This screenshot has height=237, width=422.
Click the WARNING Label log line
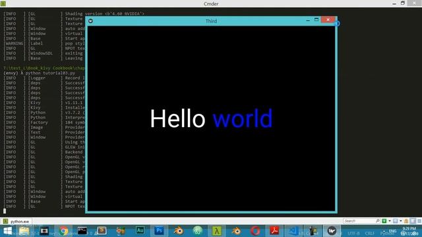44,43
